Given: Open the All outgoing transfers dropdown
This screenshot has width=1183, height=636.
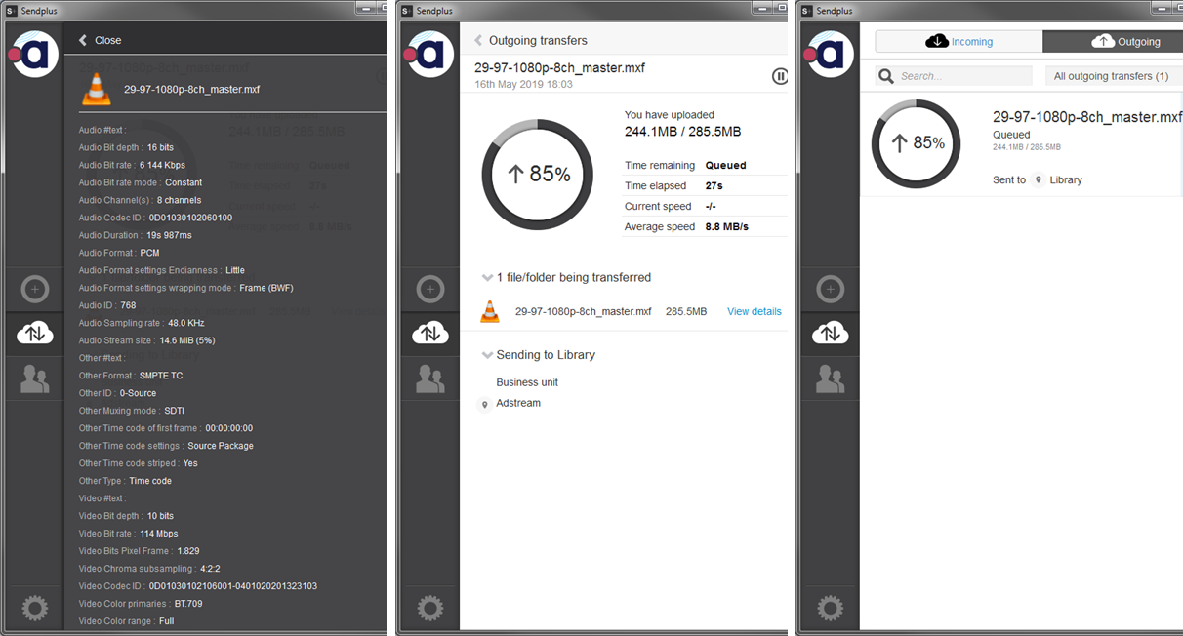Looking at the screenshot, I should (1113, 75).
